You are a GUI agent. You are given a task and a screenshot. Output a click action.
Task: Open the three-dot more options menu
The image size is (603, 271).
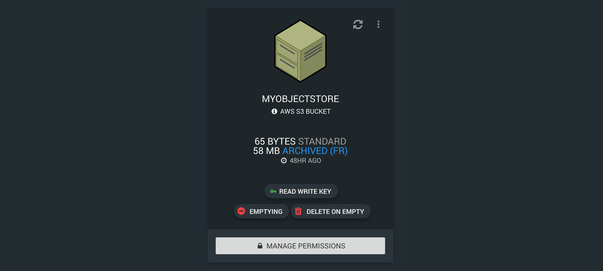point(378,24)
